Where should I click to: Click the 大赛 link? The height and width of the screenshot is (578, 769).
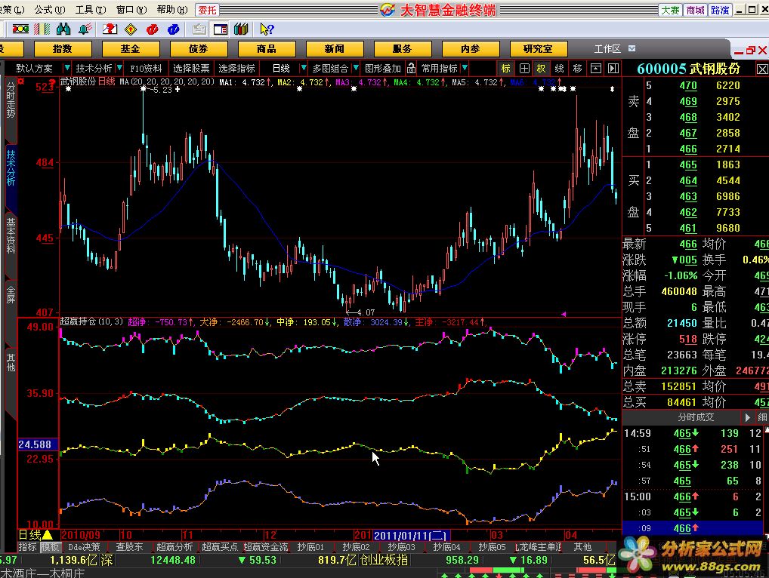click(x=670, y=10)
